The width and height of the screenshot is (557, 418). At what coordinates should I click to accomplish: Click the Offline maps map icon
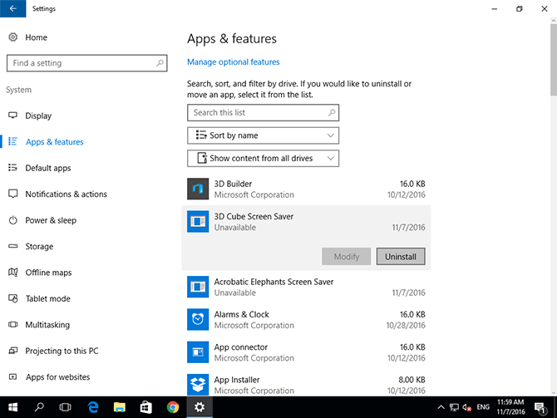12,273
